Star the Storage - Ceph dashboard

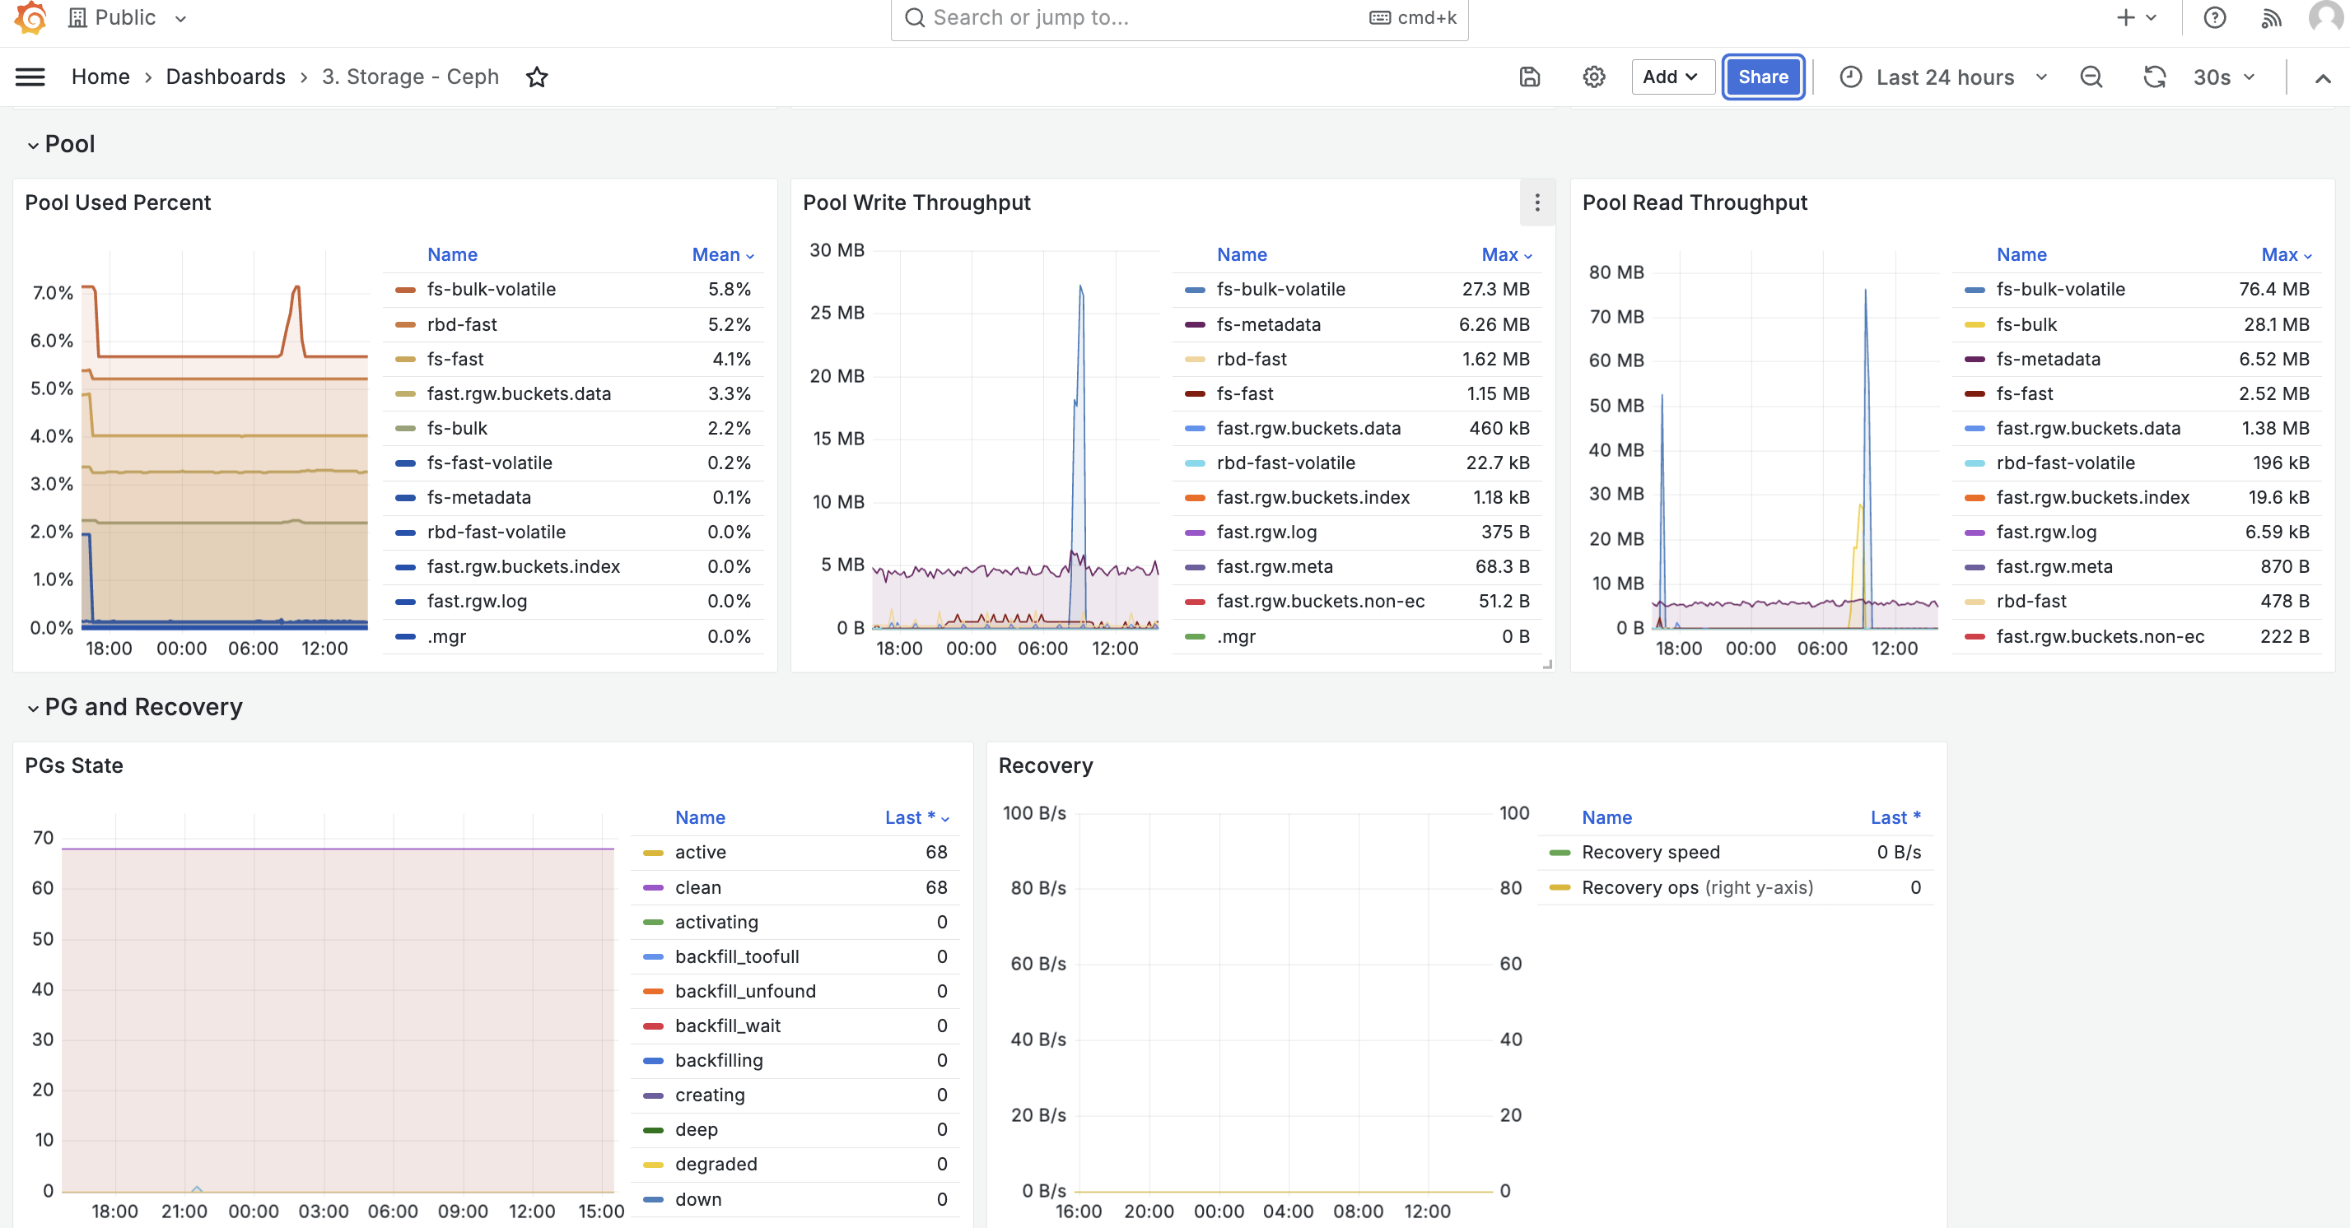(538, 77)
